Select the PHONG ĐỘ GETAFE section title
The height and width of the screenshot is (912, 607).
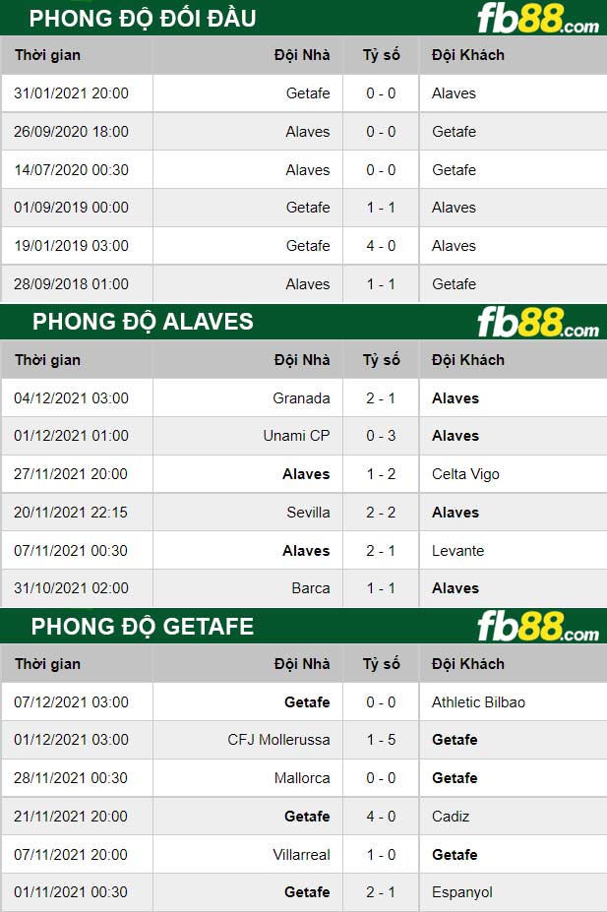(x=143, y=626)
